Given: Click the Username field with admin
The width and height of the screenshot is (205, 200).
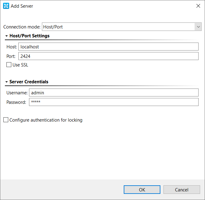Looking at the screenshot, I should [114, 92].
